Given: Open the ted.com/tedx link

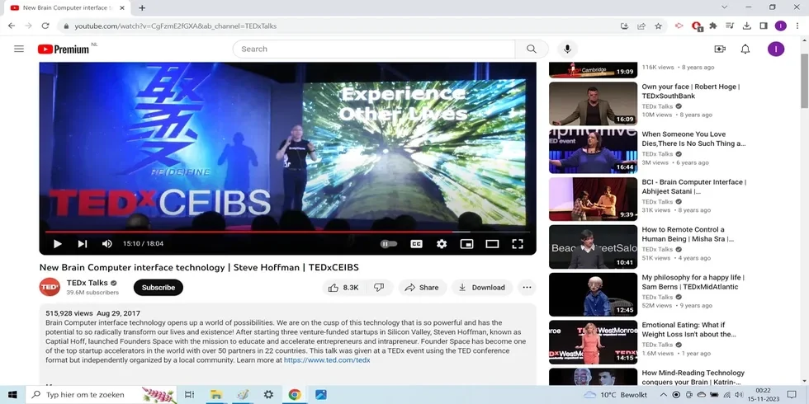Looking at the screenshot, I should tap(327, 360).
